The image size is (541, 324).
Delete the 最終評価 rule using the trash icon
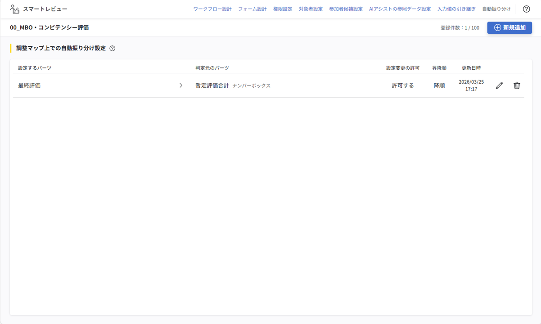click(517, 85)
